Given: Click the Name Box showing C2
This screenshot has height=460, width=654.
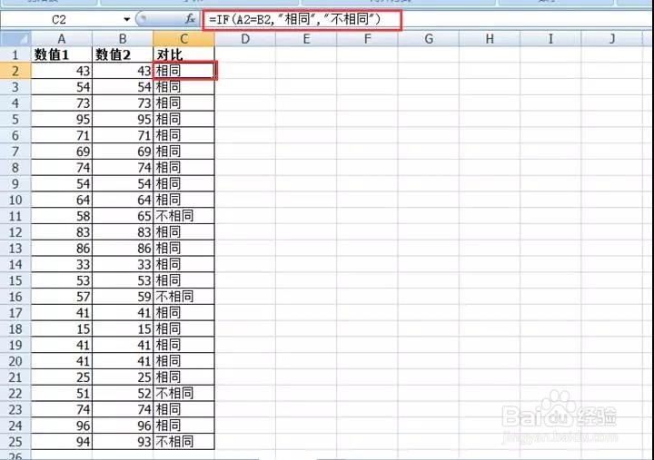Looking at the screenshot, I should [61, 19].
